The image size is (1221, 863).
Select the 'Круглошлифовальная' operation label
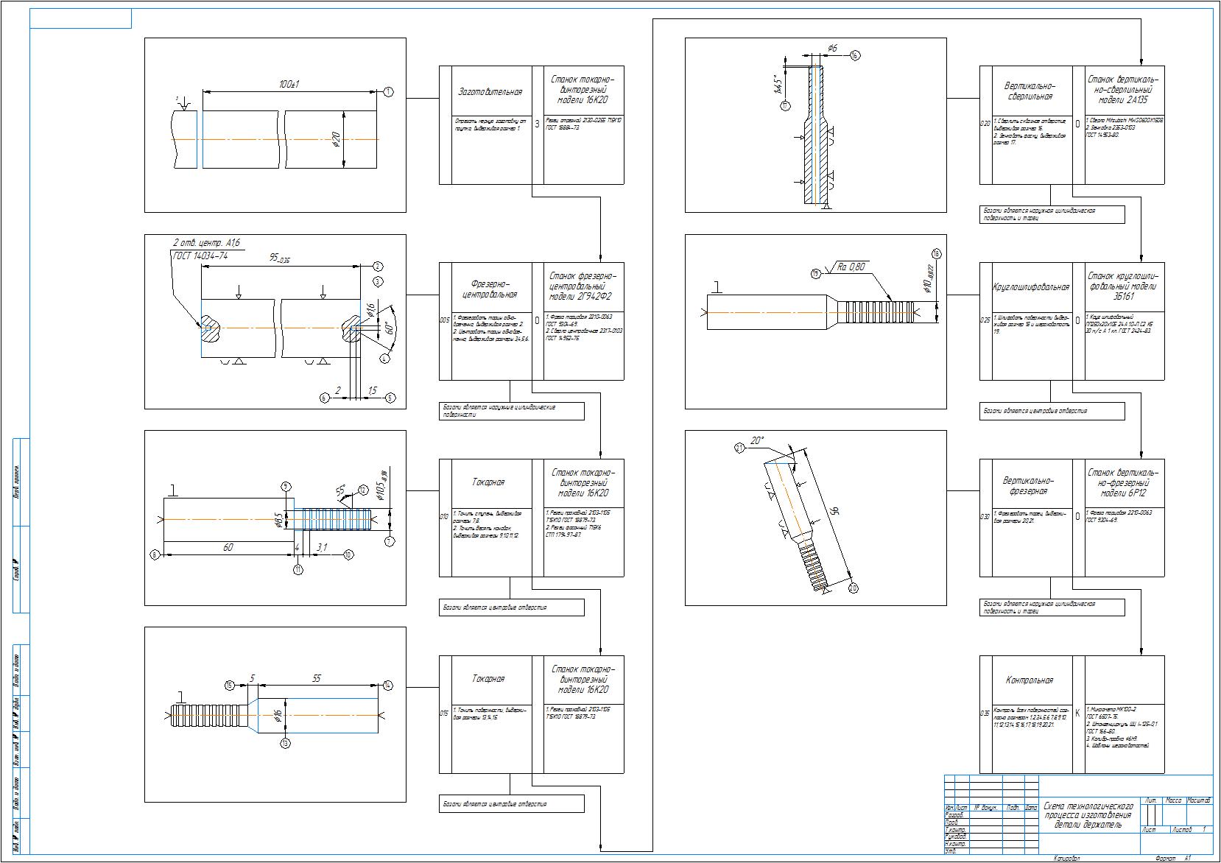pyautogui.click(x=1030, y=287)
